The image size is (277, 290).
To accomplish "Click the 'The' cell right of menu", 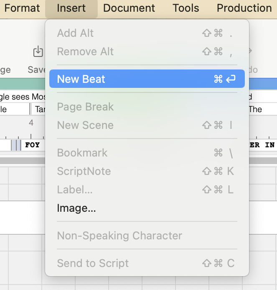I will (x=263, y=109).
